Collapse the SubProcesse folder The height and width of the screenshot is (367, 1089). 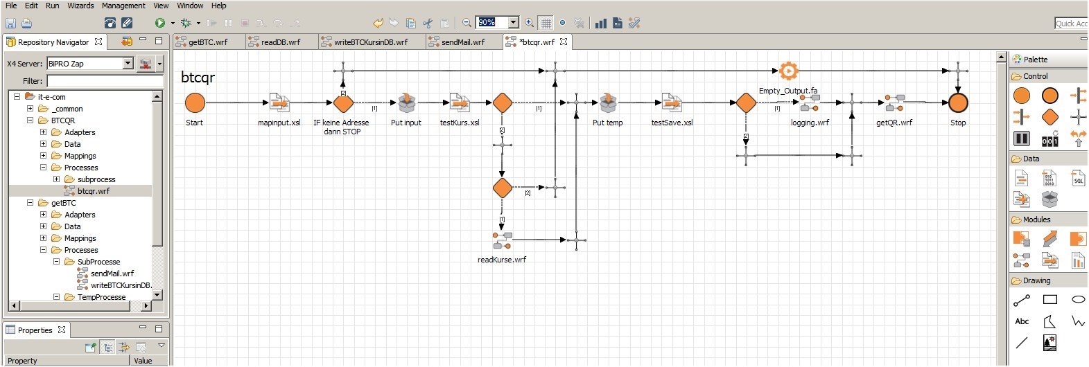(x=56, y=262)
